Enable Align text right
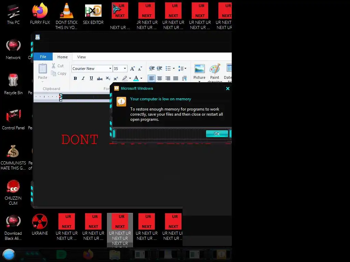This screenshot has width=350, height=262. 167,78
